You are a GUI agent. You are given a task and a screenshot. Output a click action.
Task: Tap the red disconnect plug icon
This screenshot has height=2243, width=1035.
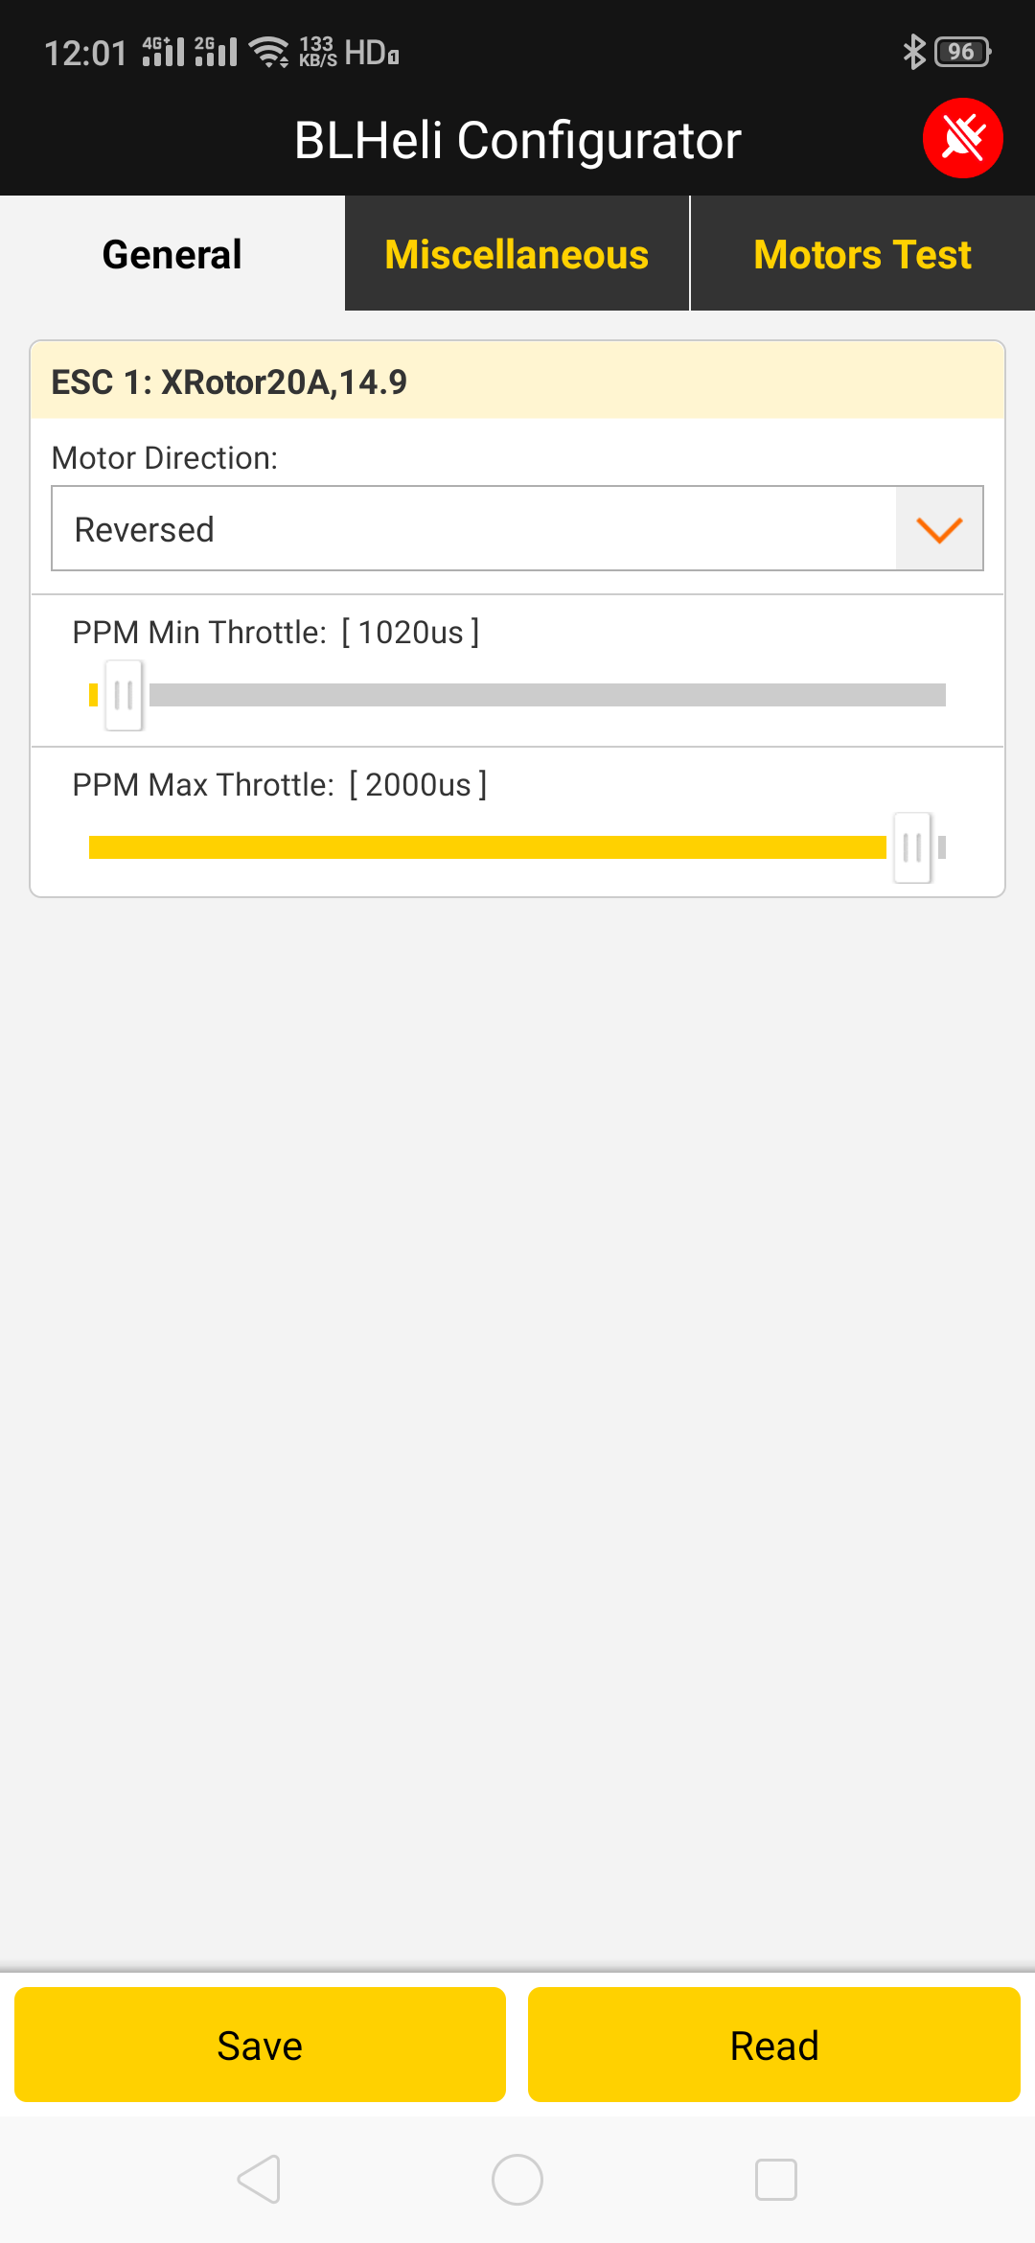(x=962, y=138)
